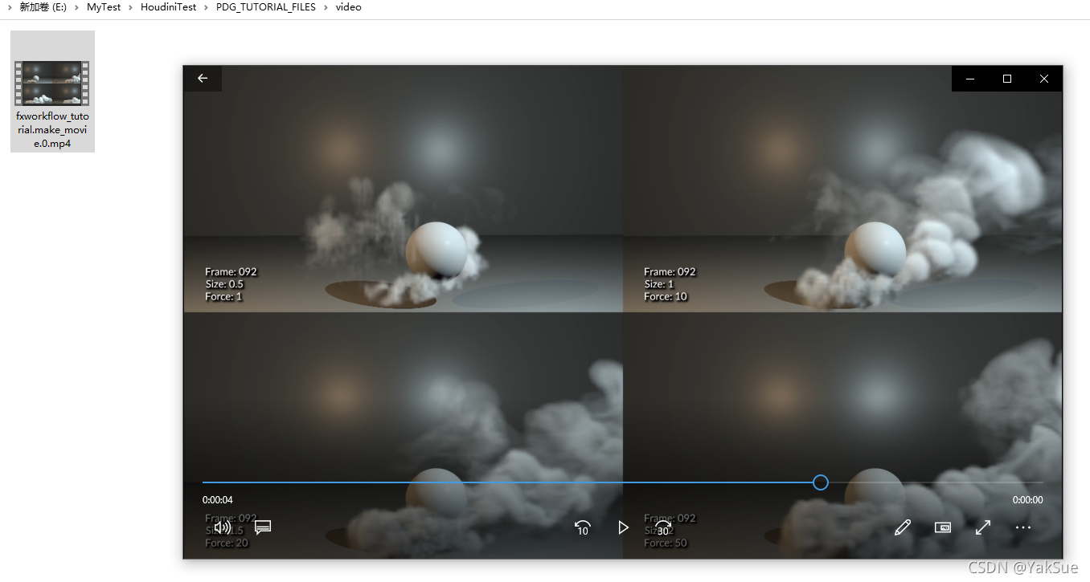Switch player to mini view mode
The image size is (1090, 582).
pyautogui.click(x=943, y=527)
